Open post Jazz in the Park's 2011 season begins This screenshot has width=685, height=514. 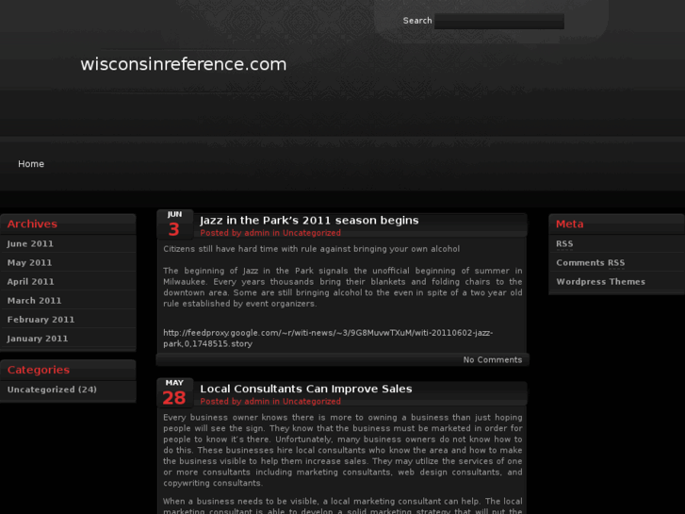[309, 221]
